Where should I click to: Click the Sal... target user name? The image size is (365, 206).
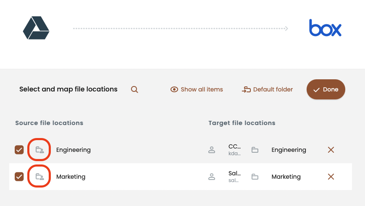point(234,173)
